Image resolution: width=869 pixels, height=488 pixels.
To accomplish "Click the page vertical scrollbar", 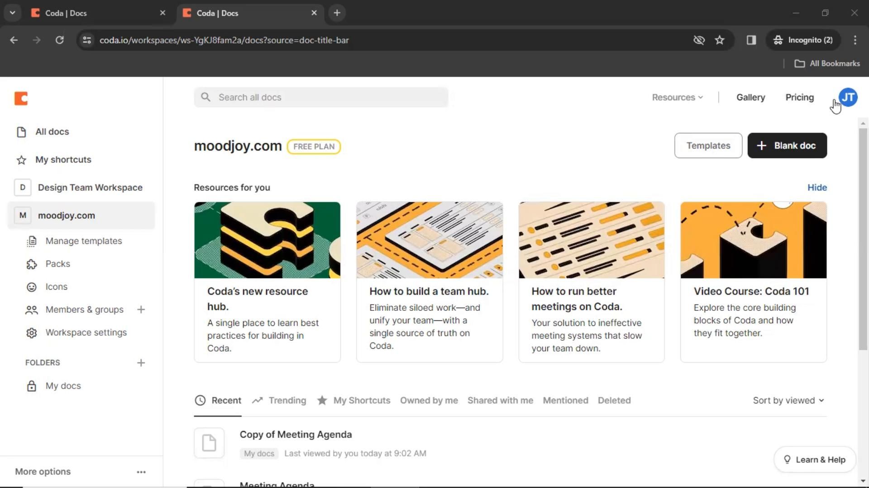I will [863, 239].
